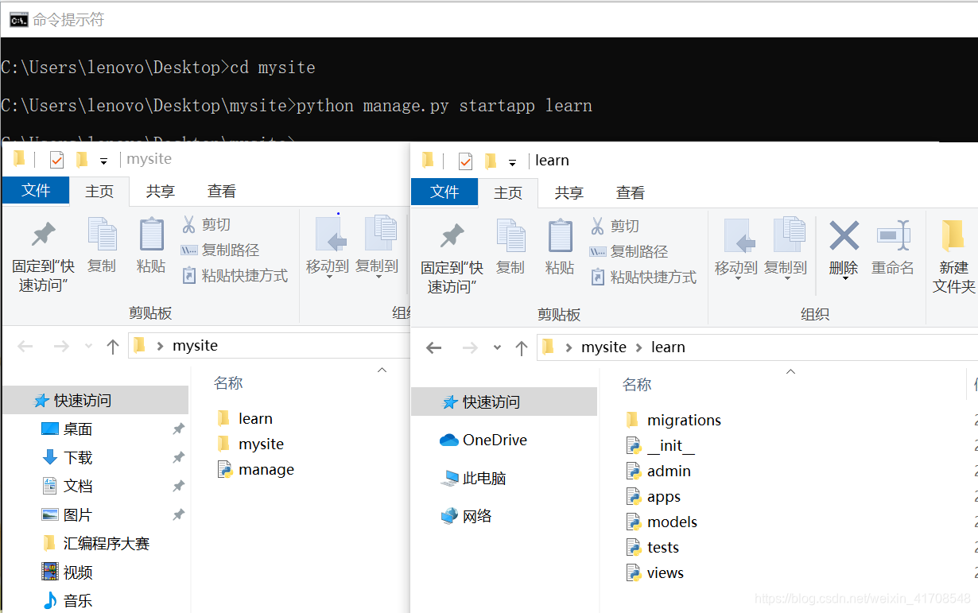Image resolution: width=978 pixels, height=613 pixels.
Task: Select Quick access in learn window sidebar
Action: coord(504,402)
